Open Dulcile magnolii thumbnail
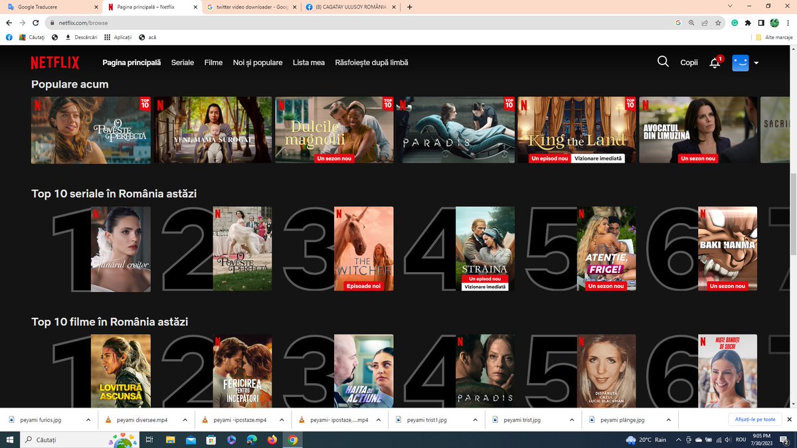 point(334,130)
